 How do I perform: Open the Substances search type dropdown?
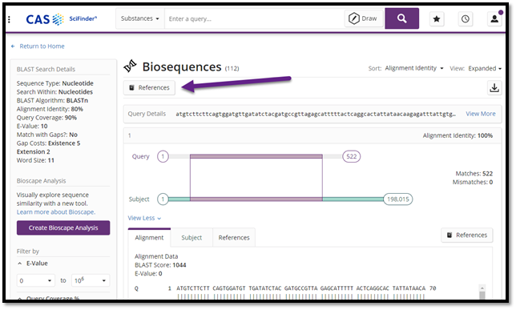click(x=140, y=18)
